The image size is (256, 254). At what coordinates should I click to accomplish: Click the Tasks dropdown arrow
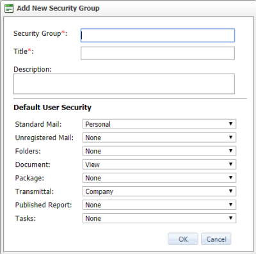[x=230, y=218]
